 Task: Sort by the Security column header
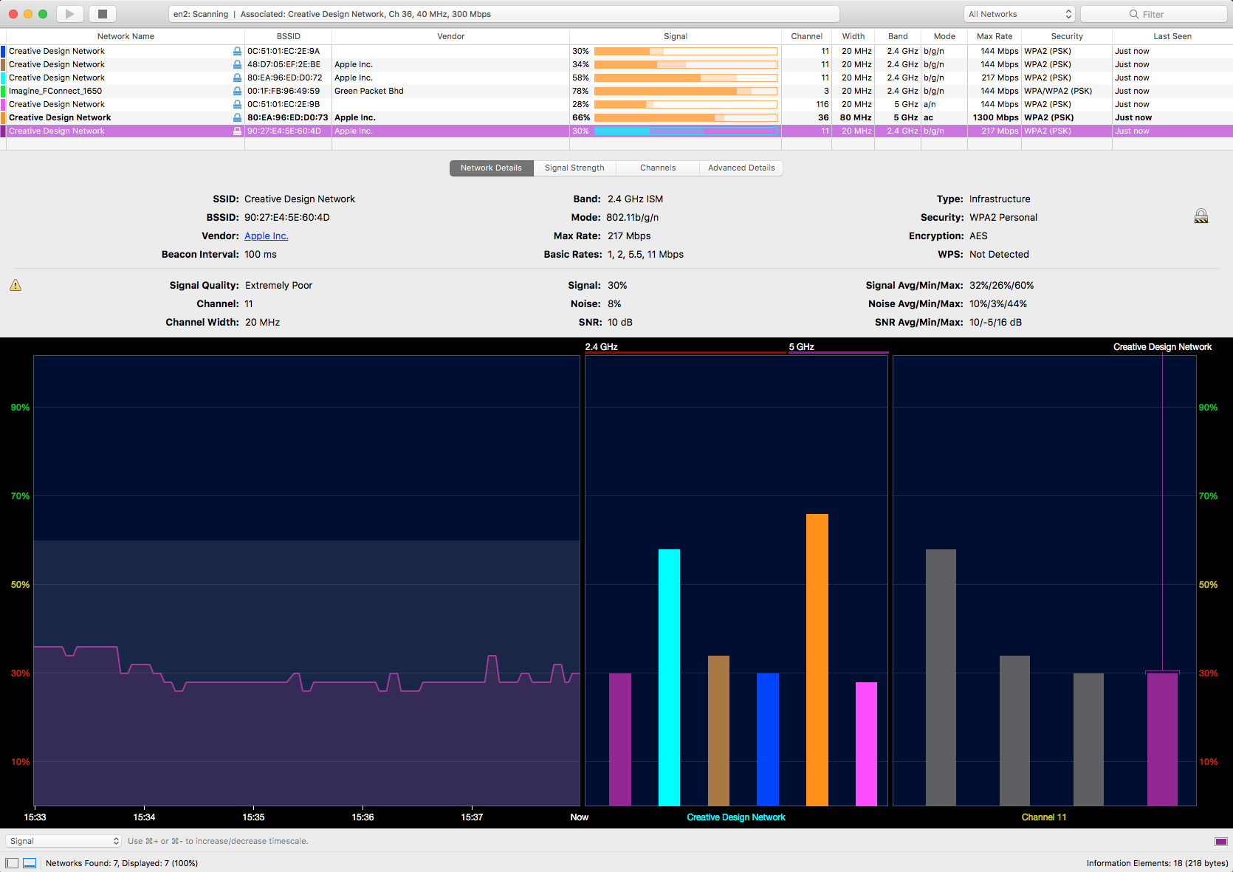coord(1067,36)
